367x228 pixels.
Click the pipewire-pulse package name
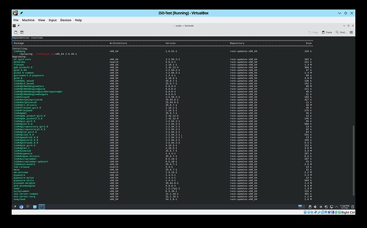pos(23,178)
